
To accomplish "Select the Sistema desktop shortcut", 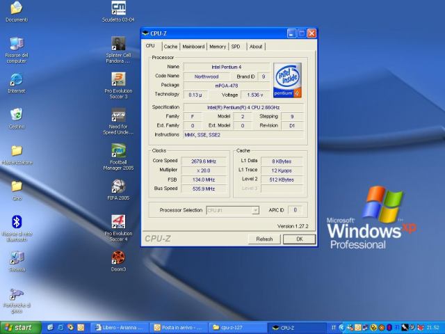I will tap(17, 262).
